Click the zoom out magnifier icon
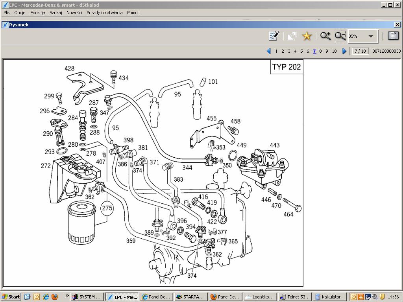 (340, 36)
